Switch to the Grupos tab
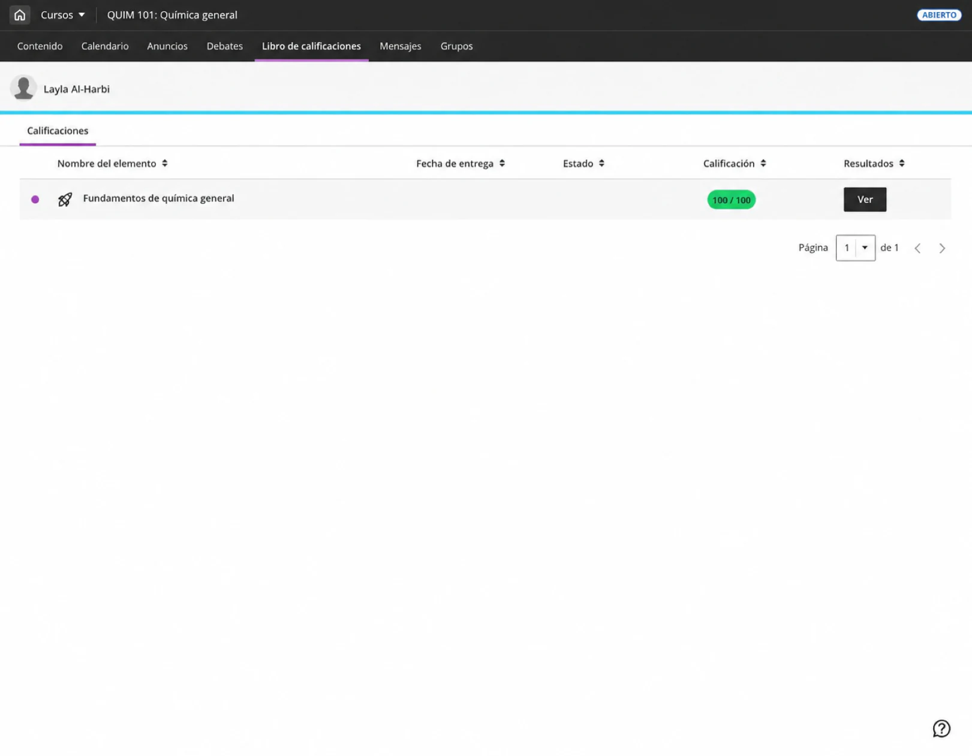The height and width of the screenshot is (756, 972). [456, 46]
